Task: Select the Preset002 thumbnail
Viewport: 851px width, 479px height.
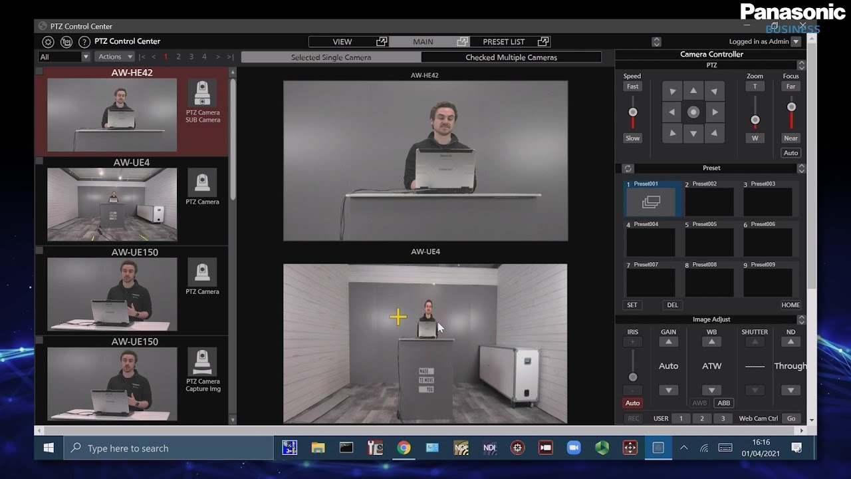Action: click(709, 202)
